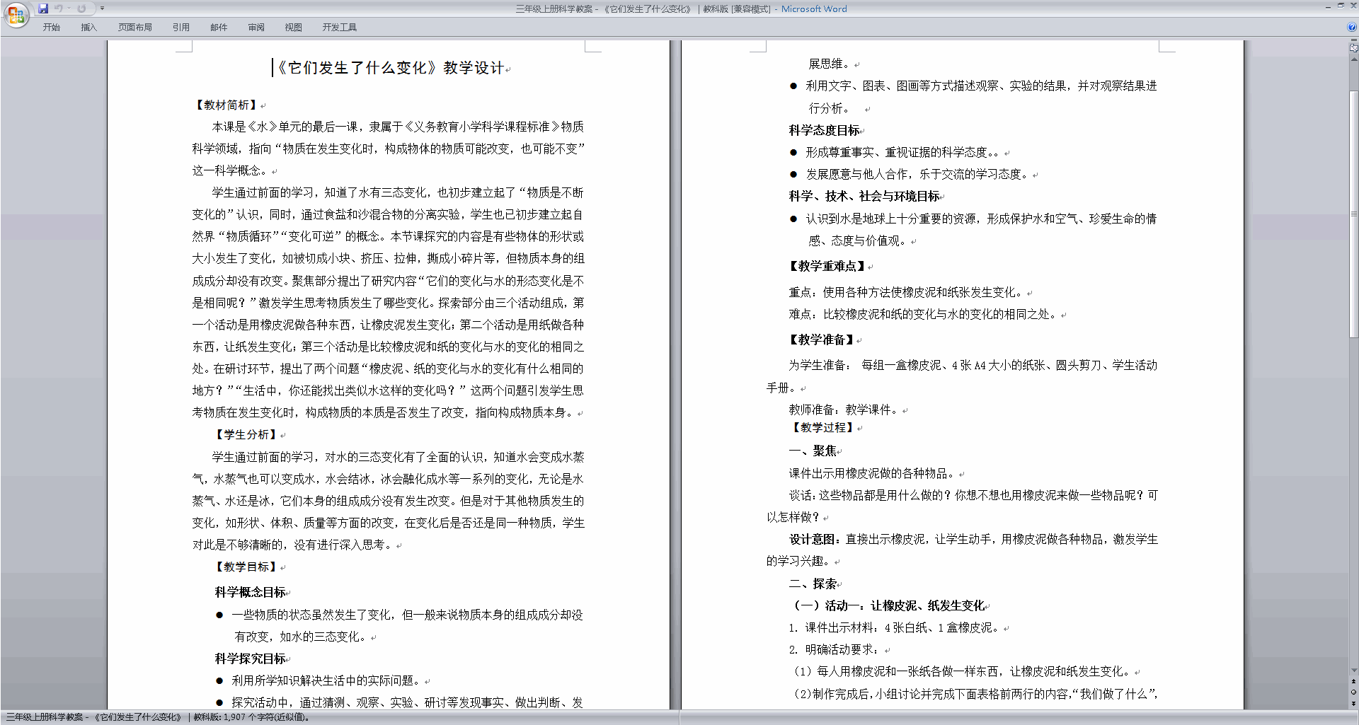Click the 一、聚焦 section heading

click(813, 451)
